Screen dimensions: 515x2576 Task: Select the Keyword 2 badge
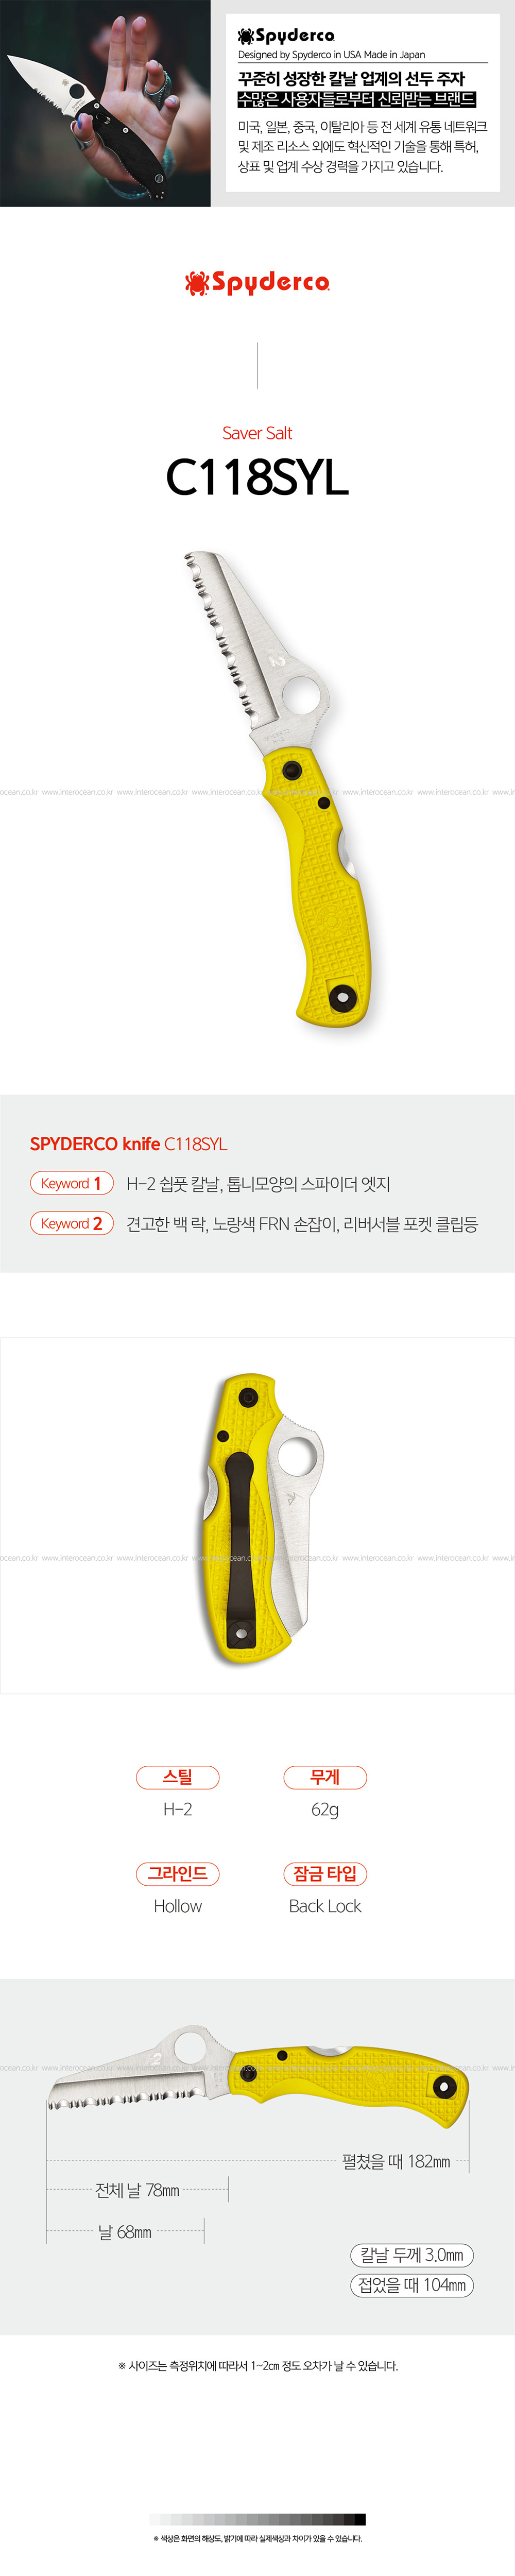[71, 1223]
